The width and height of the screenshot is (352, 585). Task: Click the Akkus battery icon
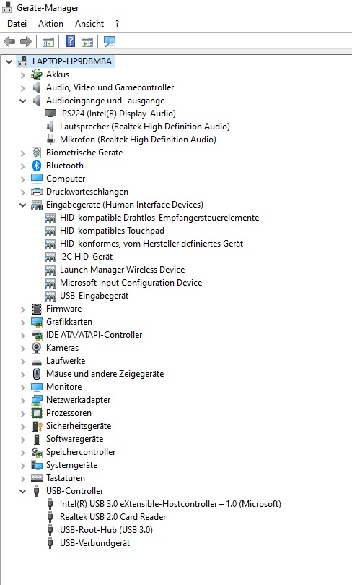tap(37, 74)
